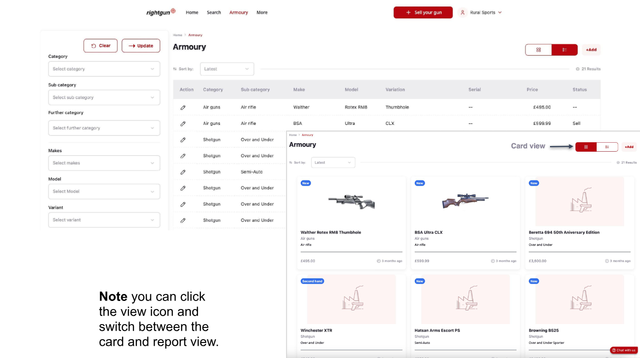
Task: Click the Sell status on BSA row
Action: coord(576,123)
